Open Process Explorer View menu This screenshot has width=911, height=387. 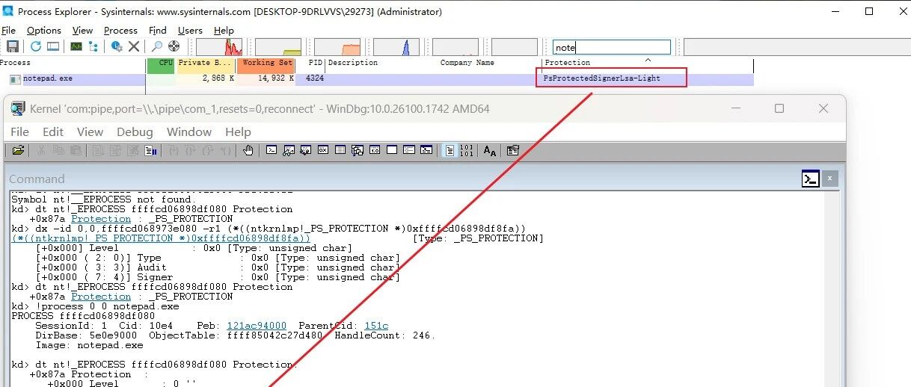(82, 31)
